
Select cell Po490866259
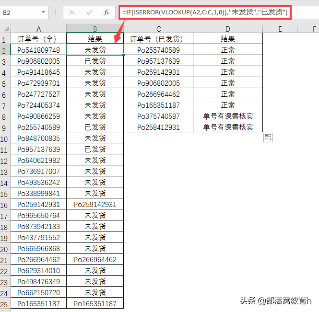[x=38, y=116]
